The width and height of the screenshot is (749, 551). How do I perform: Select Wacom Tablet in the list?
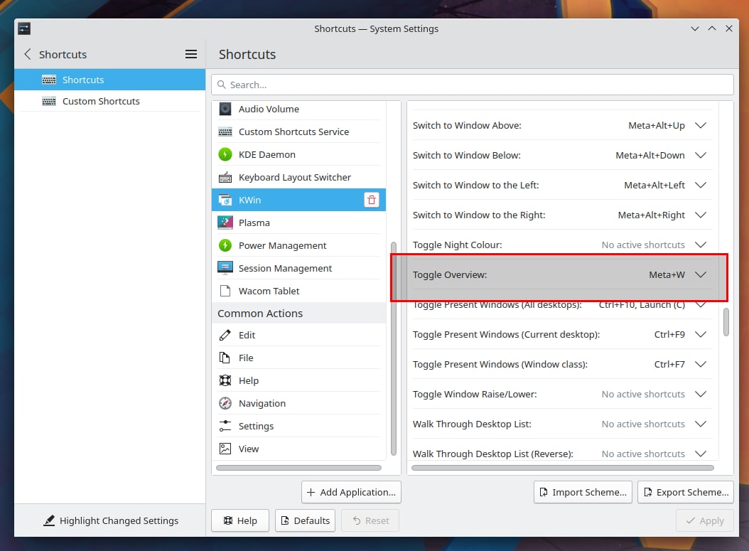(x=298, y=291)
